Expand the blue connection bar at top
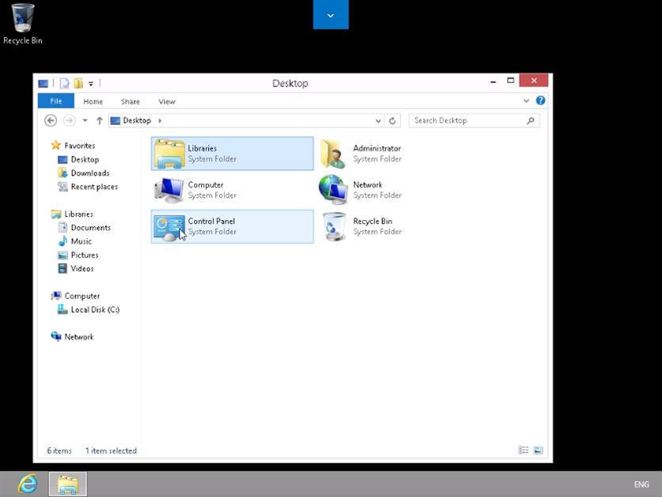Screen dimensions: 662x497 point(330,15)
